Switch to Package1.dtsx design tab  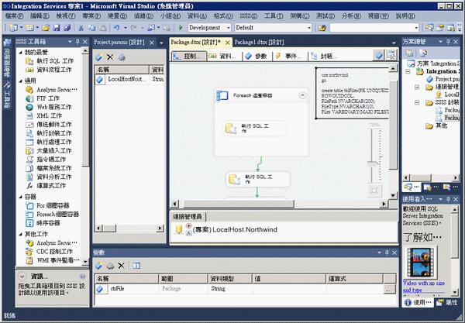(259, 43)
